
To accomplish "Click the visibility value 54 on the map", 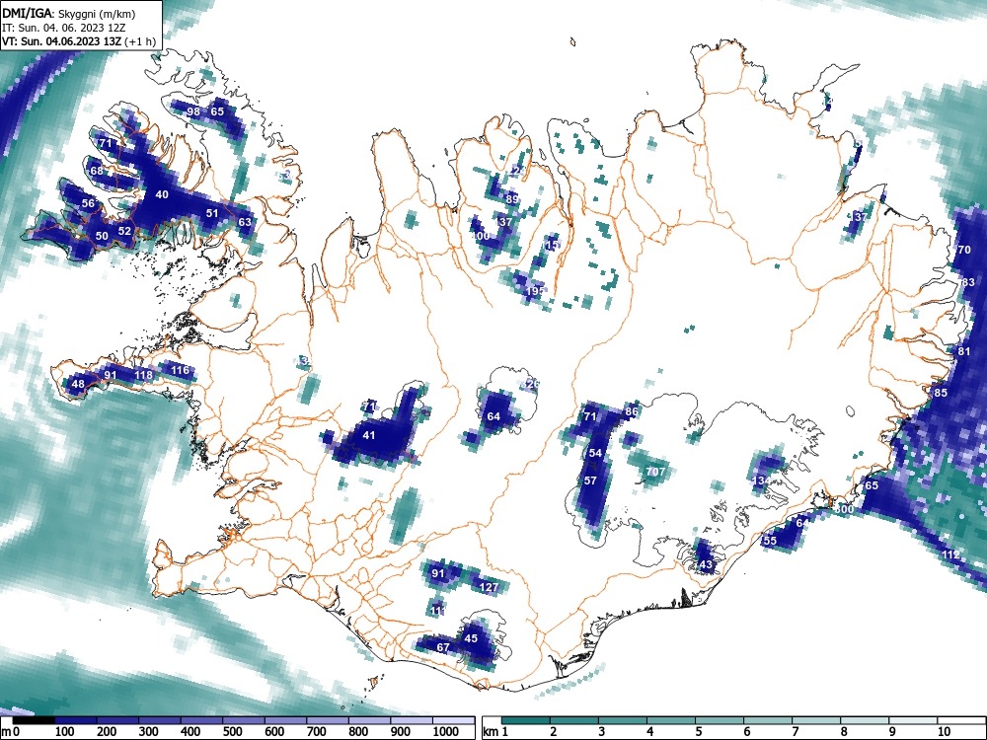I will coord(595,453).
